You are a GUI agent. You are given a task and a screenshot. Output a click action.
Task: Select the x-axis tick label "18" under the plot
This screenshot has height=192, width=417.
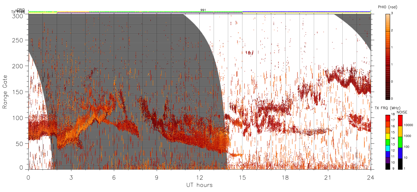285,177
